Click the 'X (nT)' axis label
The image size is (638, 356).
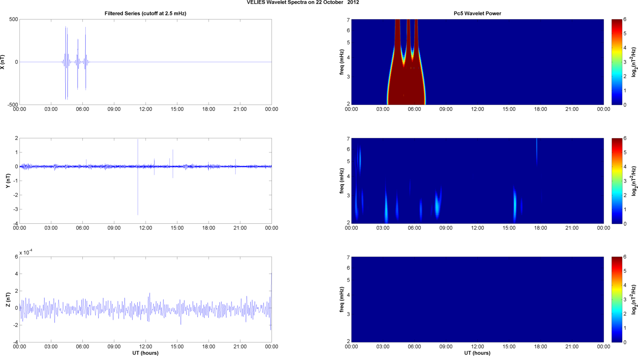tap(3, 62)
